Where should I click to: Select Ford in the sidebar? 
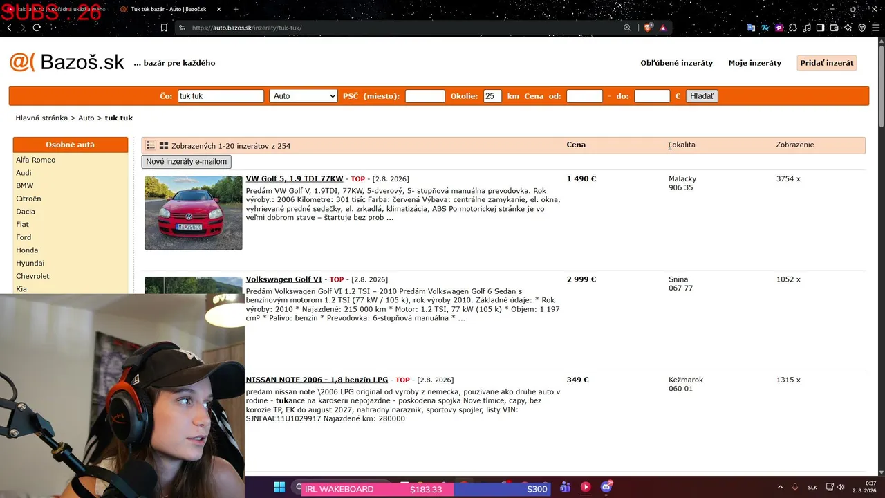point(24,237)
